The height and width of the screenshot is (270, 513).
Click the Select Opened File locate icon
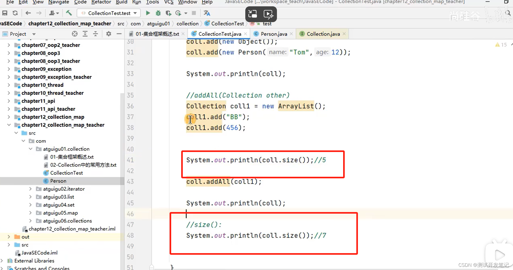[75, 34]
